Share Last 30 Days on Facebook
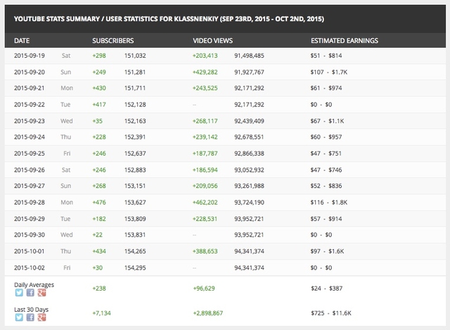 click(x=30, y=317)
